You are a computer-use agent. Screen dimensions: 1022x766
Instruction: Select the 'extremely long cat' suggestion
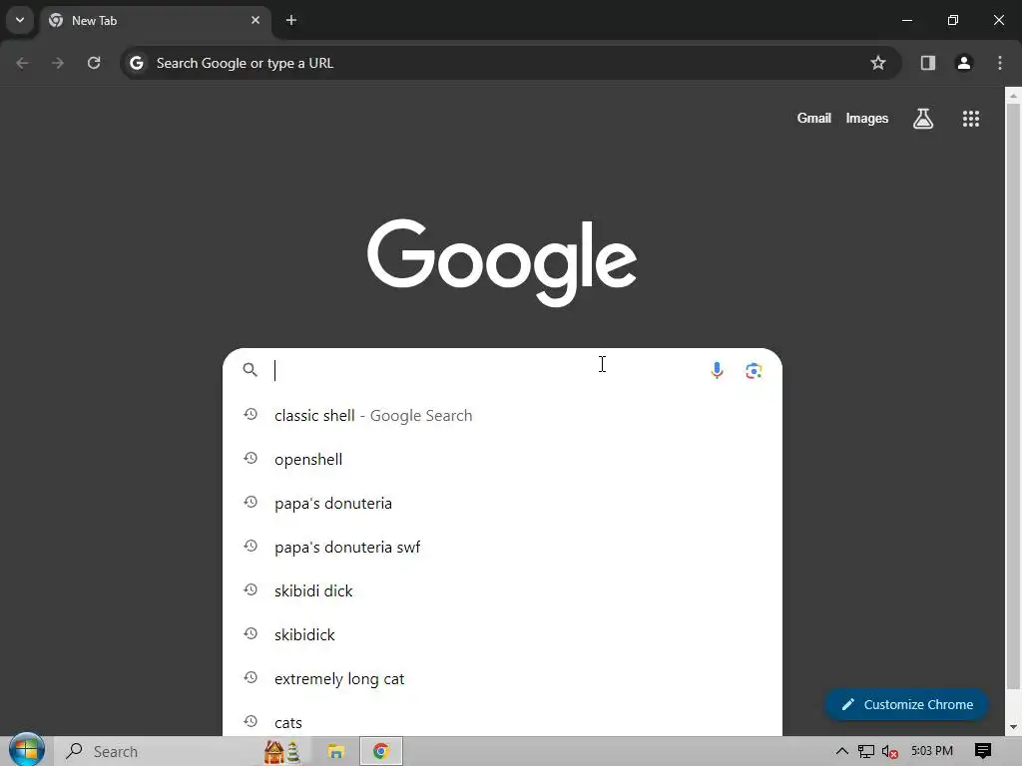(x=502, y=678)
